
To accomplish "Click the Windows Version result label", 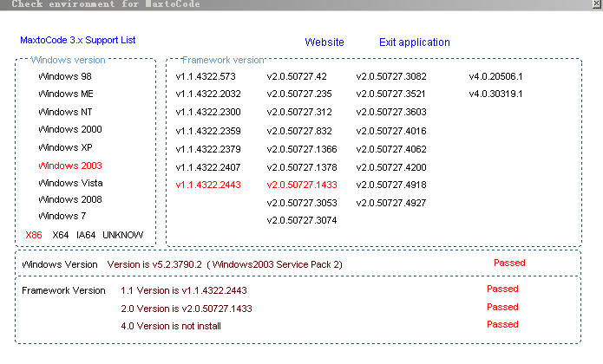I will (x=60, y=264).
